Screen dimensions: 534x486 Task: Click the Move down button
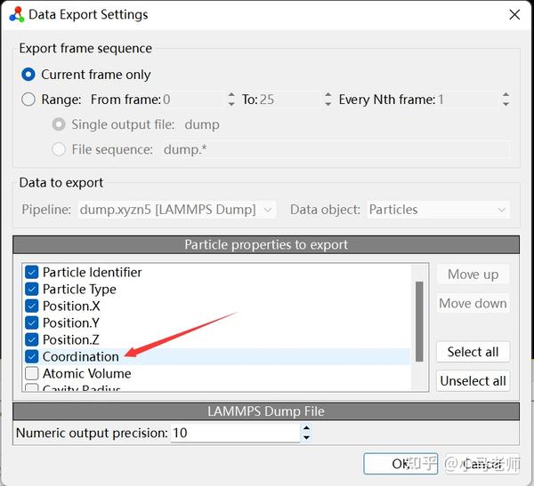tap(473, 303)
